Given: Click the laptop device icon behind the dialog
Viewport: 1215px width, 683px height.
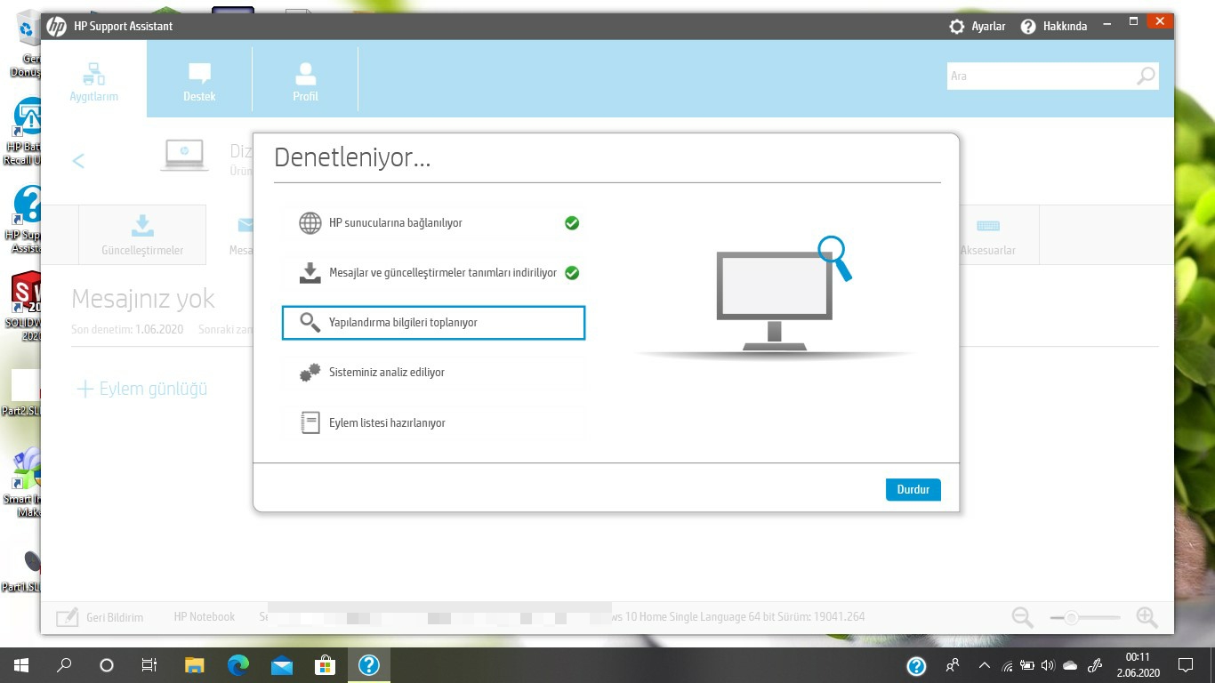Looking at the screenshot, I should pyautogui.click(x=184, y=155).
